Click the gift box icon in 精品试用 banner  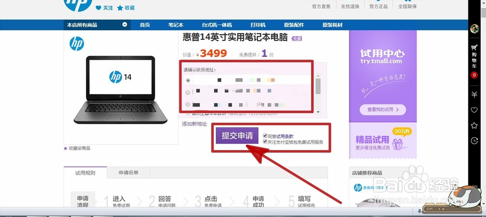pyautogui.click(x=398, y=144)
